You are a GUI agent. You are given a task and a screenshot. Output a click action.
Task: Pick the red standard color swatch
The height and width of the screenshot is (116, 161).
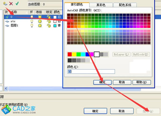70,55
